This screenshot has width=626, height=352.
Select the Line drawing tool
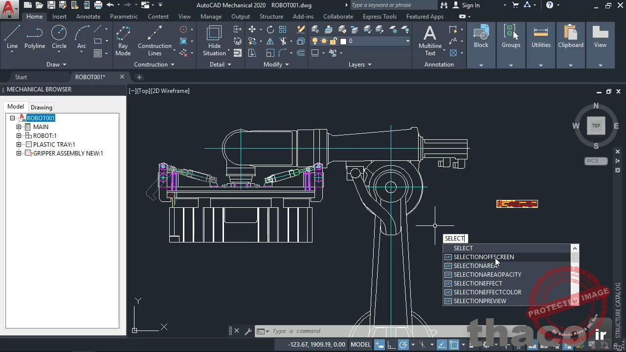tap(12, 38)
